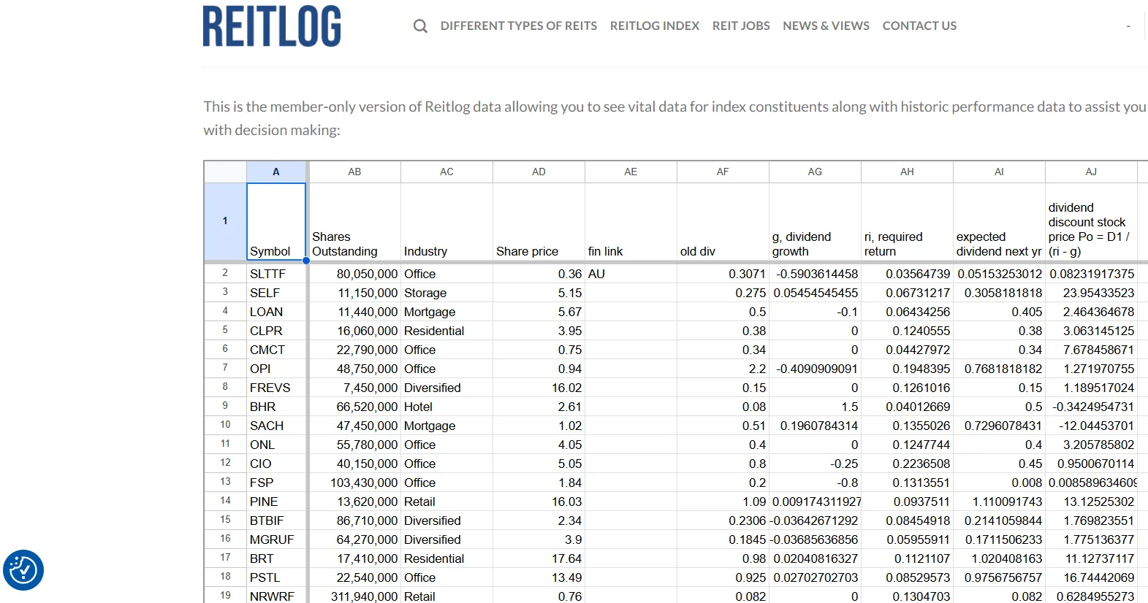
Task: Select the BRT symbol cell
Action: click(x=276, y=558)
